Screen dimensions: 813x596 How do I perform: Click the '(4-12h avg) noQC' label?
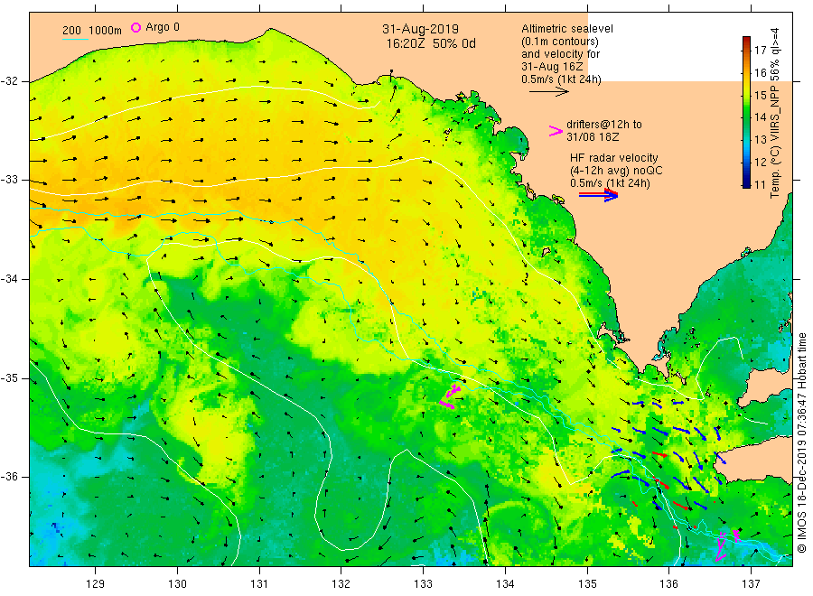point(616,171)
